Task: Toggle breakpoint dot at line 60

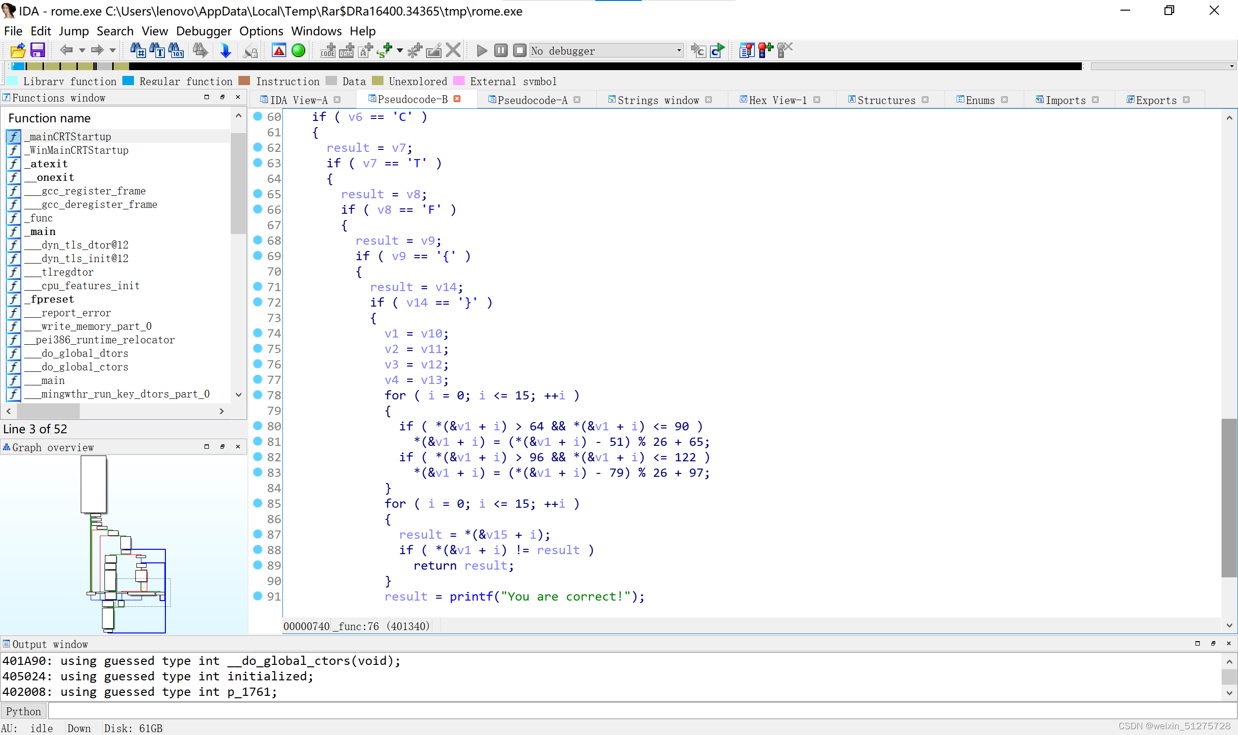Action: click(257, 117)
